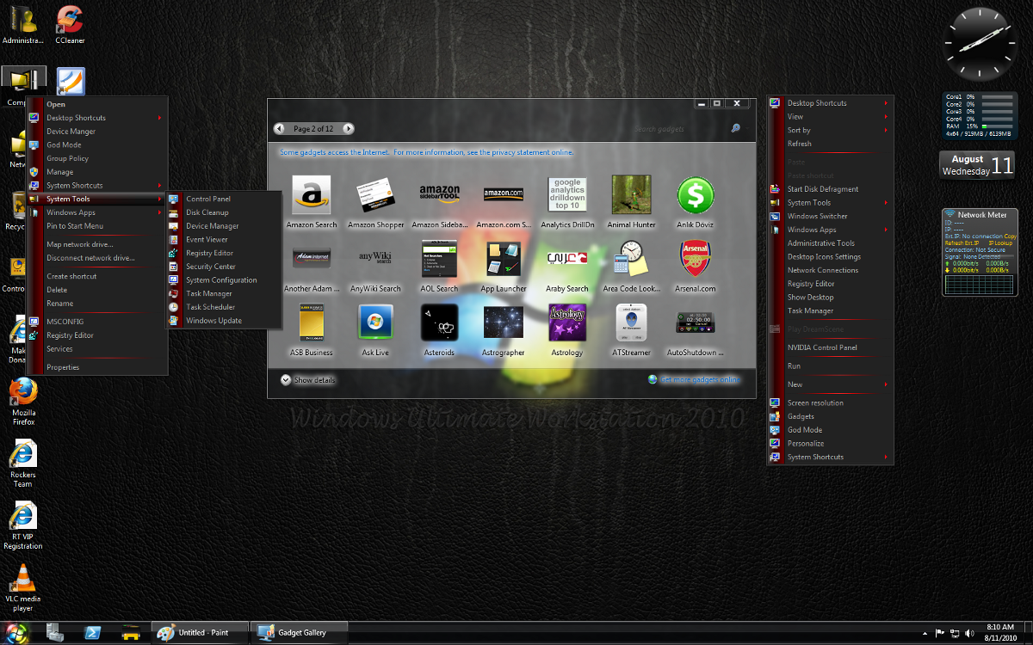The image size is (1033, 645).
Task: Open NVIDIA Control Panel from right menu
Action: click(831, 347)
